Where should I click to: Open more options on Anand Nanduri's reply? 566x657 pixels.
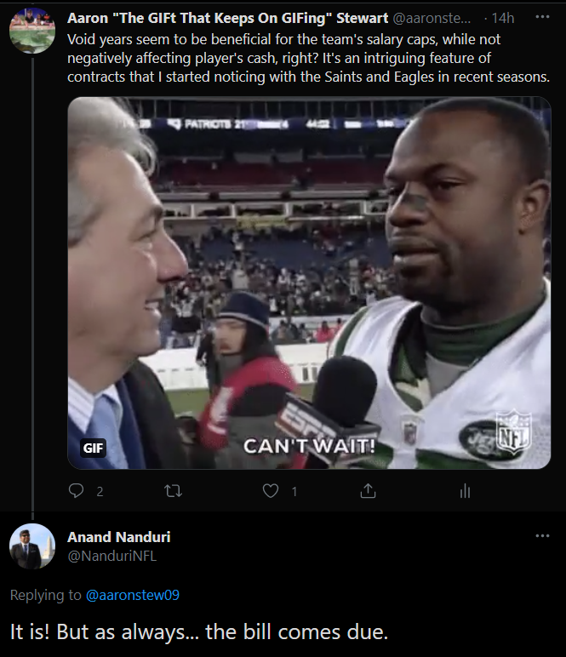[x=542, y=536]
